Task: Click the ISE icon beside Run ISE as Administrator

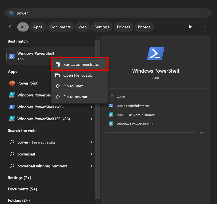Action: pyautogui.click(x=111, y=115)
